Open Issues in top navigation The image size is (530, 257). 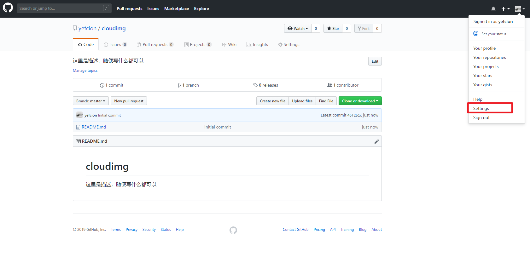153,9
